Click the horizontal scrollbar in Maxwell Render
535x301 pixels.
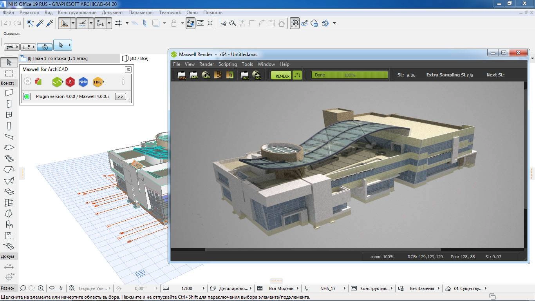(x=323, y=249)
